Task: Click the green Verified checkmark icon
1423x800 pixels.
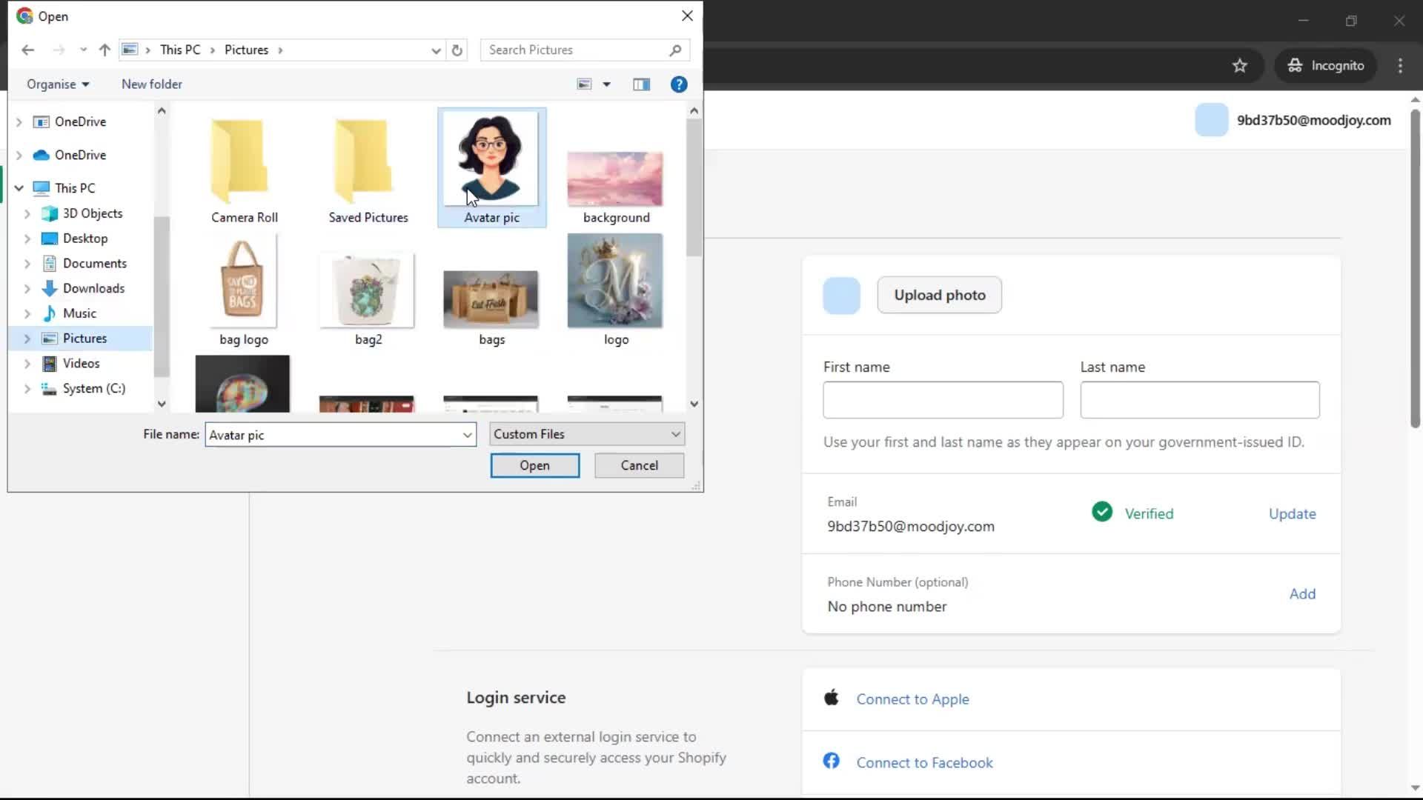Action: (1102, 512)
